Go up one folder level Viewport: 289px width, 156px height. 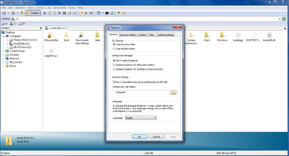tap(22, 13)
